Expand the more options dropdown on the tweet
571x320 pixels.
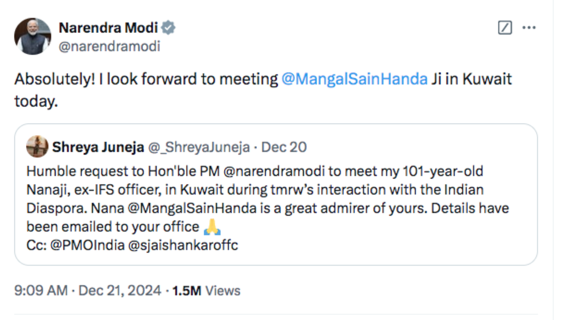(530, 27)
